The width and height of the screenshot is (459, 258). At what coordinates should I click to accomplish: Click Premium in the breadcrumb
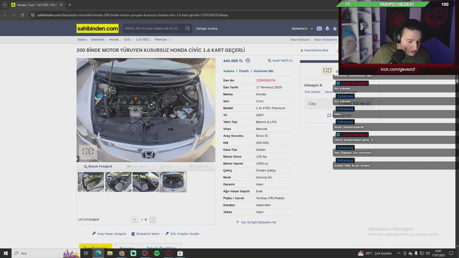tap(160, 39)
